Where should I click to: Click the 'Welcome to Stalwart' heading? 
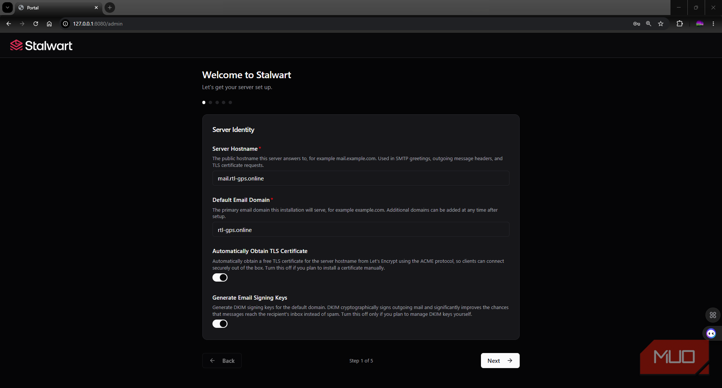click(247, 75)
